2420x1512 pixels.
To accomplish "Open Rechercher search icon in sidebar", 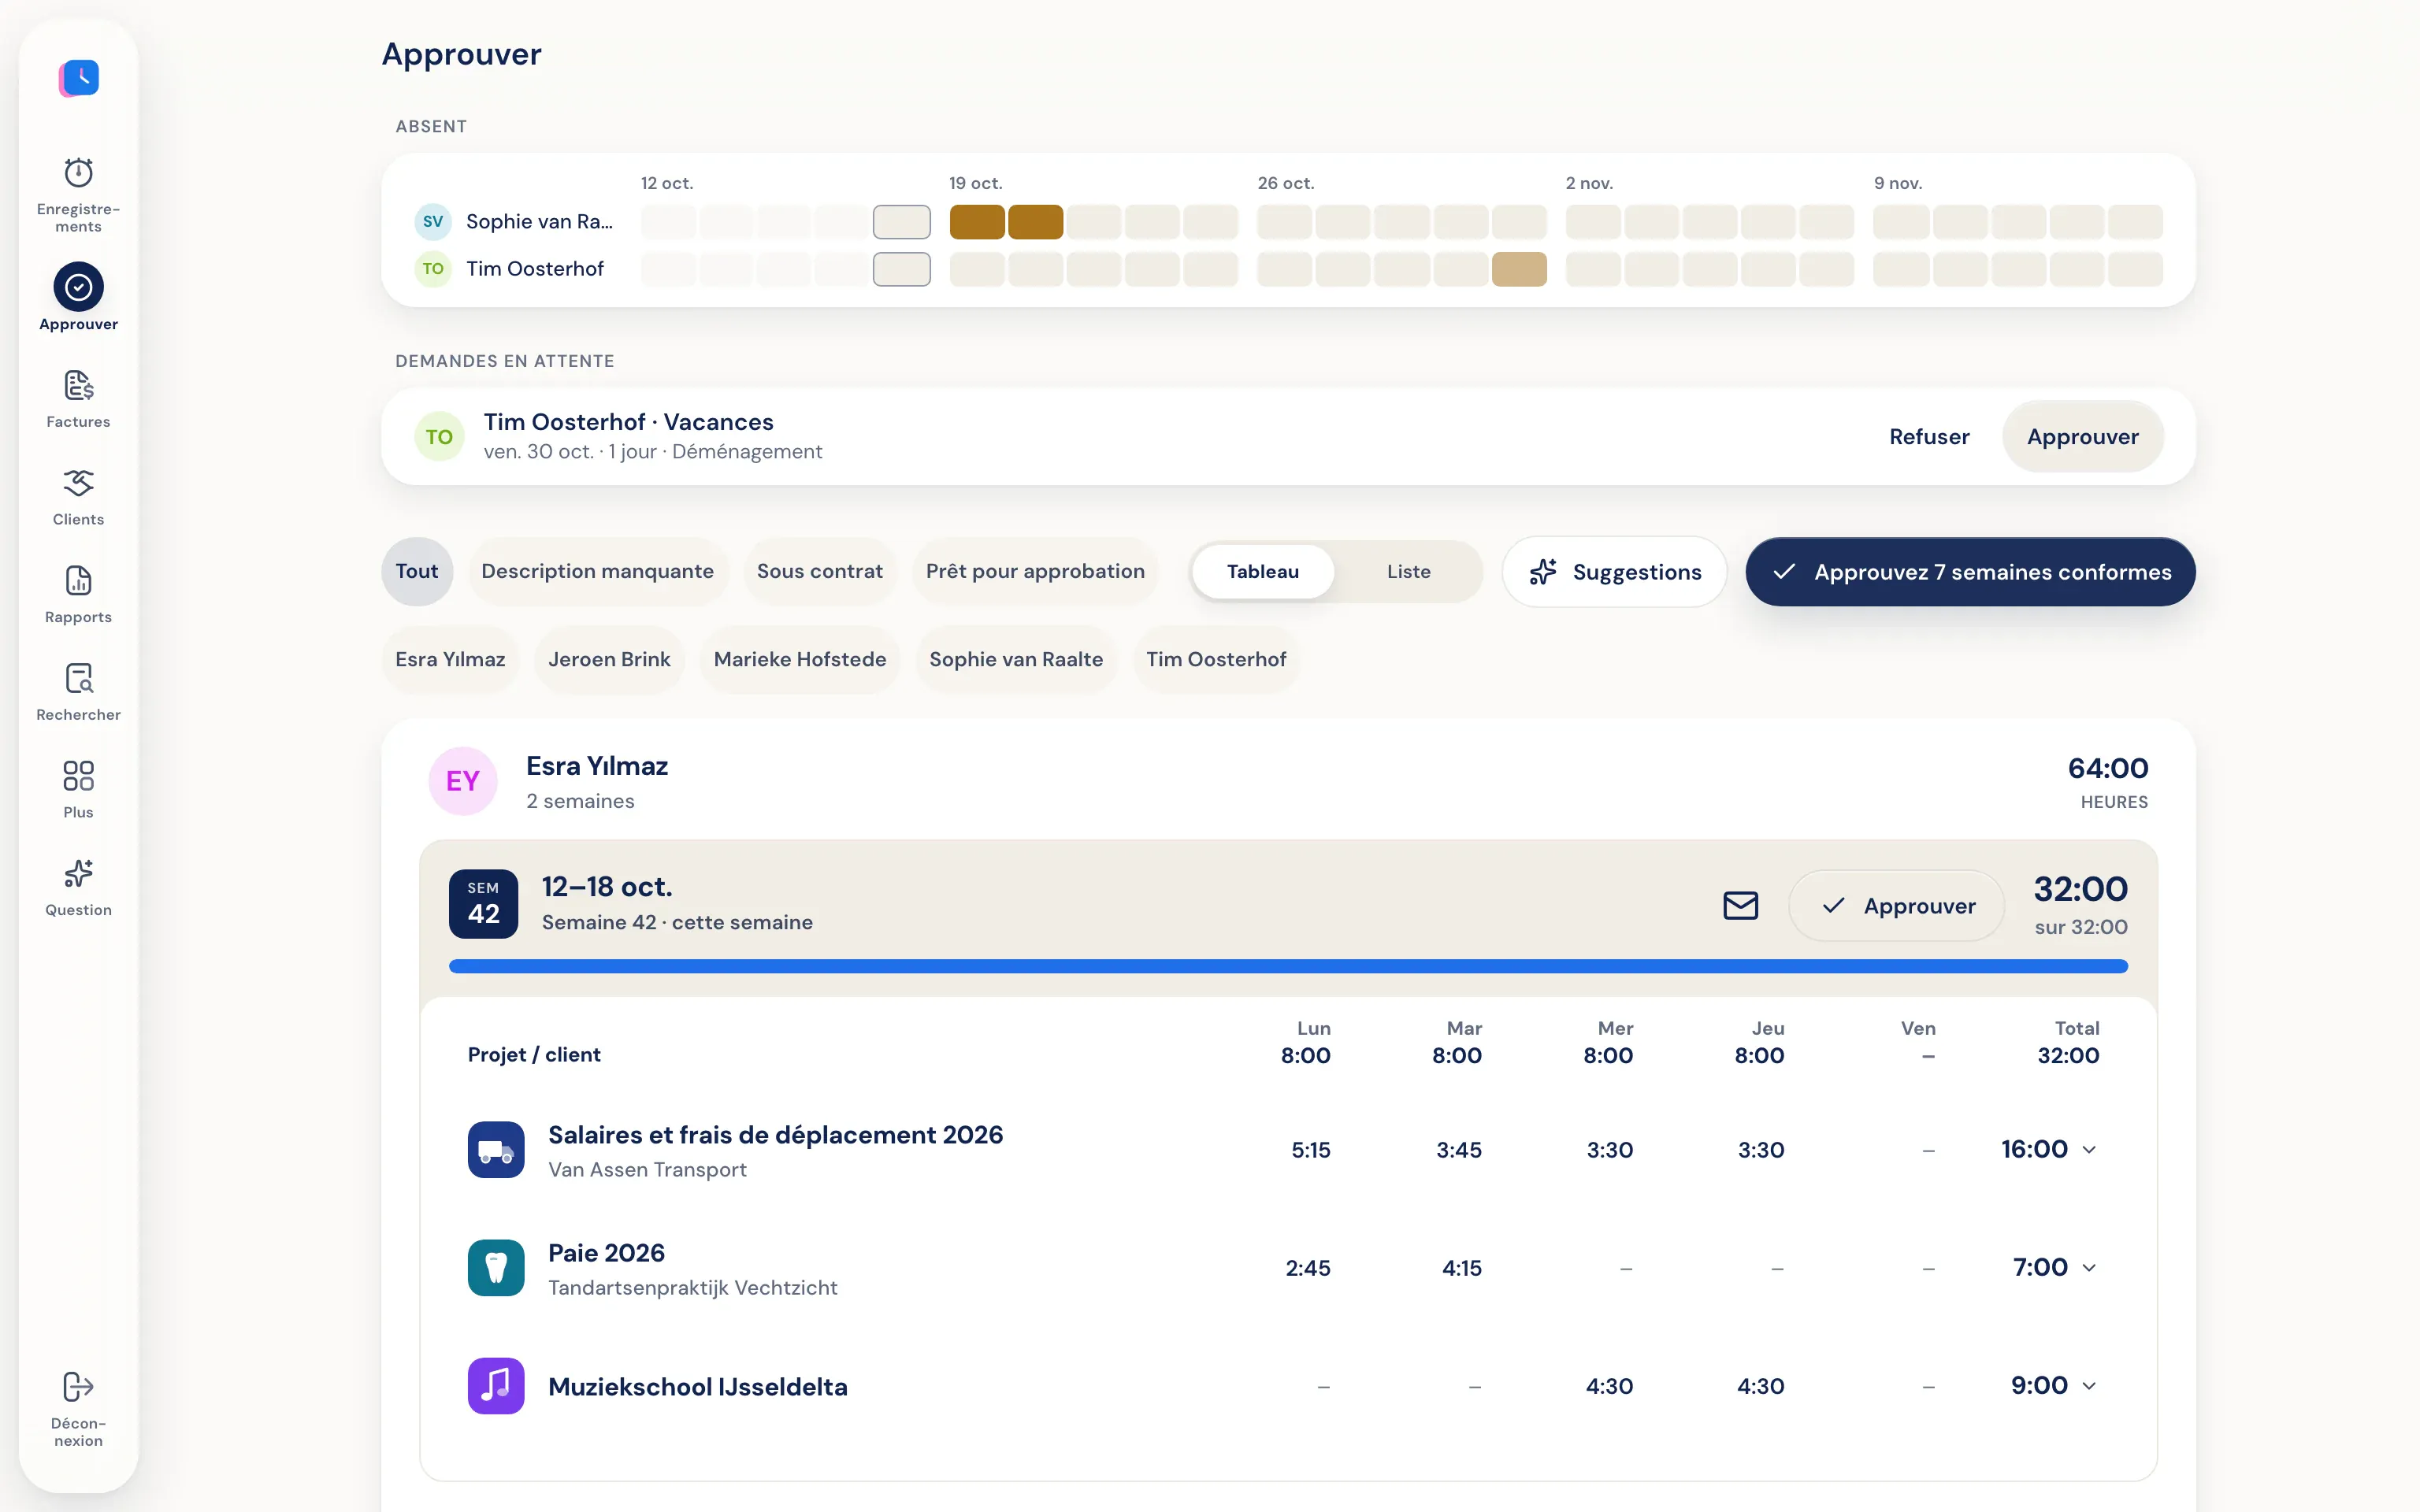I will coord(78,679).
